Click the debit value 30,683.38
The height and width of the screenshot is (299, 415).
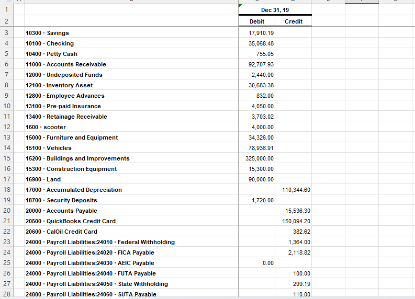pos(257,85)
